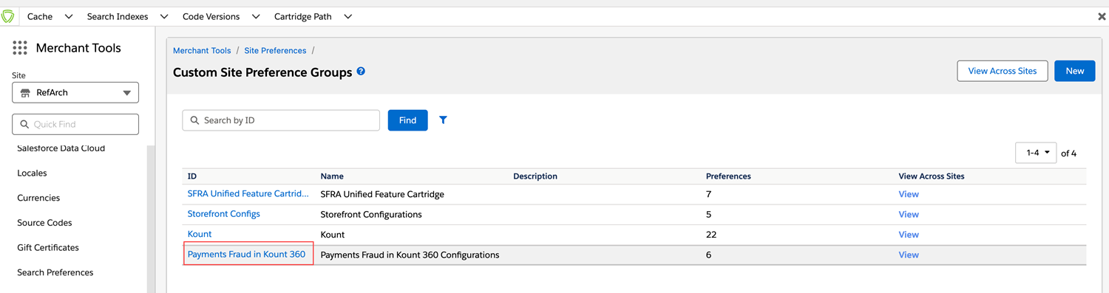Image resolution: width=1109 pixels, height=293 pixels.
Task: Open Gift Certificates in sidebar
Action: pos(48,247)
